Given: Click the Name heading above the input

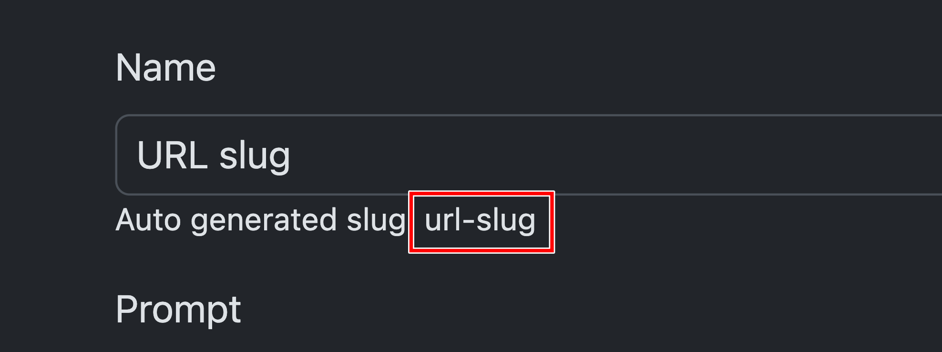Looking at the screenshot, I should (x=166, y=67).
